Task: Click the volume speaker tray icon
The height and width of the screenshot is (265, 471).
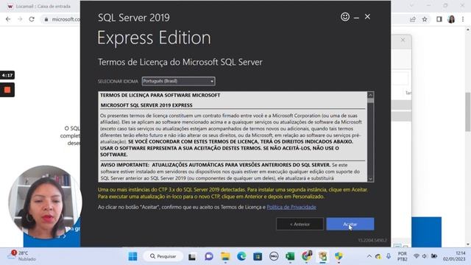Action: pos(425,256)
